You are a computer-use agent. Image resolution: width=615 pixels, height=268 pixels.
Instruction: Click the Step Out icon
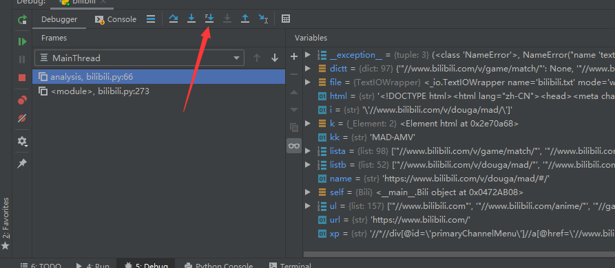245,19
